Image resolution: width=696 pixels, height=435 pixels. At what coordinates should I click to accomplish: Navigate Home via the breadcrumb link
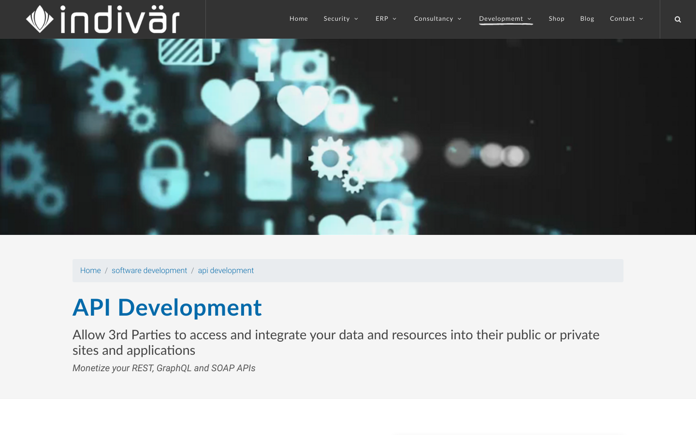pos(90,271)
